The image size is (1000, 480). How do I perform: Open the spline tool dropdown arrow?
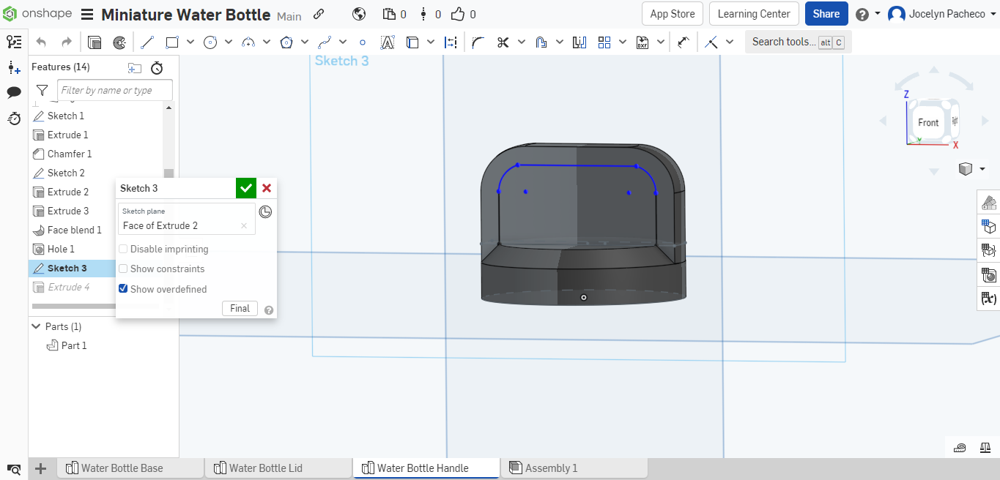(x=343, y=42)
